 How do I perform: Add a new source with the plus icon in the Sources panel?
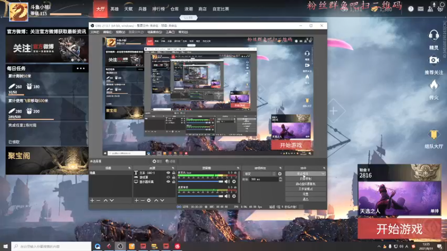point(136,200)
